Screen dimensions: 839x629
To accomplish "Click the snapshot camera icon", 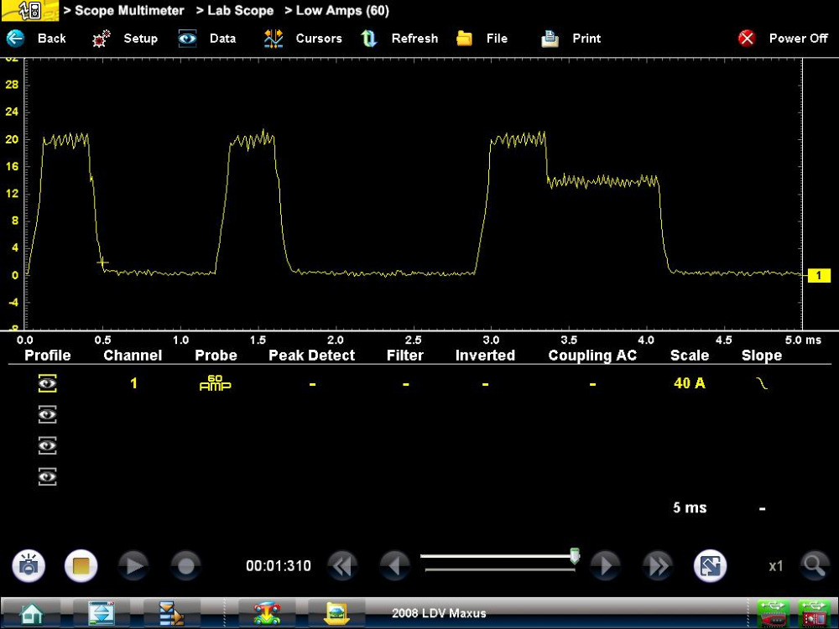I will pyautogui.click(x=29, y=566).
